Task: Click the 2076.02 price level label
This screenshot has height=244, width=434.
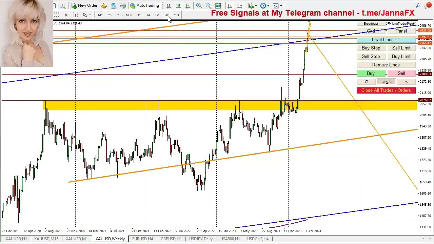Action: (x=425, y=100)
